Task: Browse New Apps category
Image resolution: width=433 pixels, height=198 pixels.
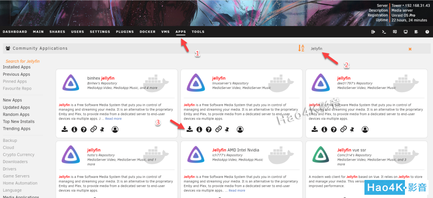Action: click(x=12, y=100)
